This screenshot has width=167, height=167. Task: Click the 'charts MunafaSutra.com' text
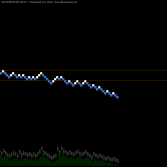[65, 2]
